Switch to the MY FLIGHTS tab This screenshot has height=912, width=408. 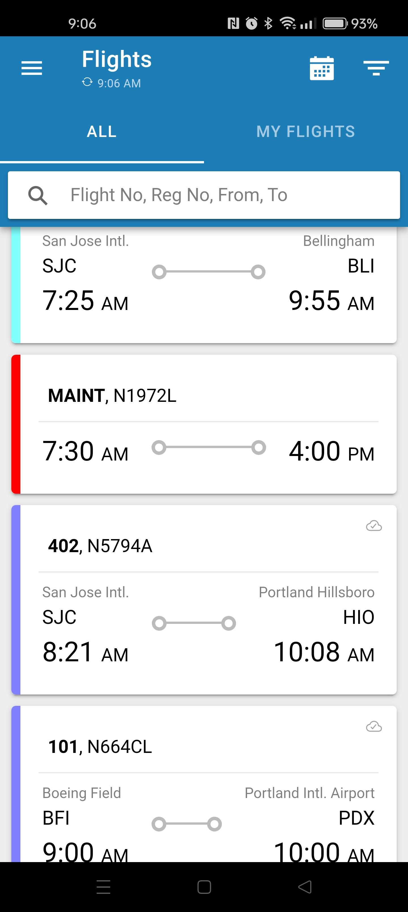click(306, 132)
